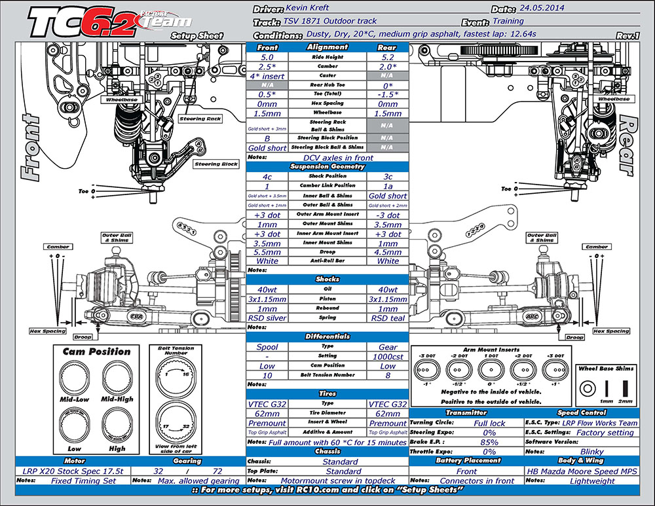Screen dimensions: 655x506
Task: Pick the +3 DOT arm mount insert
Action: coord(555,369)
